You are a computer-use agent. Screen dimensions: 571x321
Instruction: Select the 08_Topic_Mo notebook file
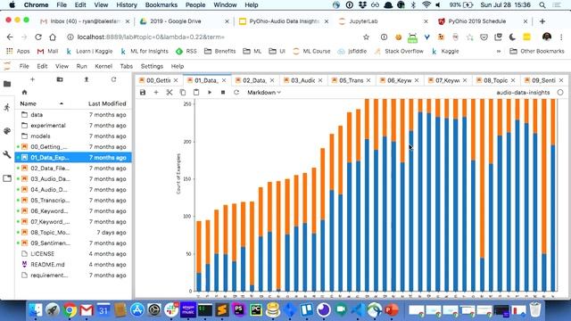pos(73,233)
